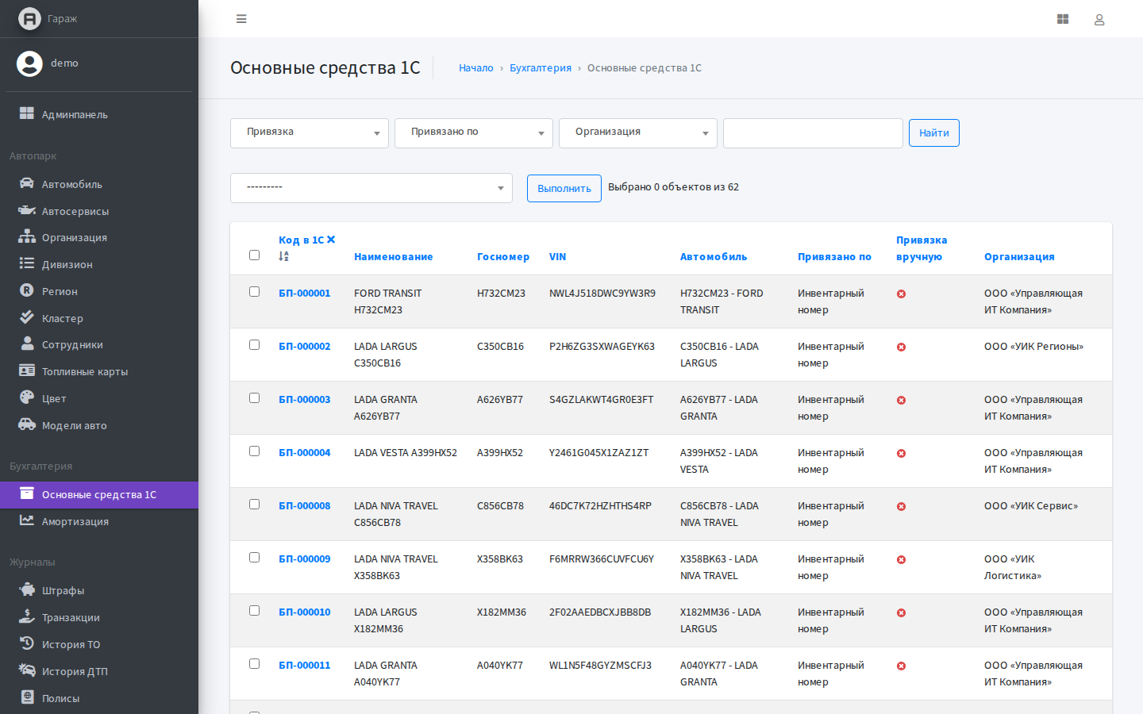Click the demo user avatar
Screen dimensions: 1143x714
29,63
